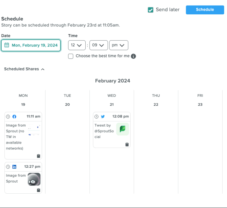Click the Twitter bird icon on Wednesday post

click(103, 117)
